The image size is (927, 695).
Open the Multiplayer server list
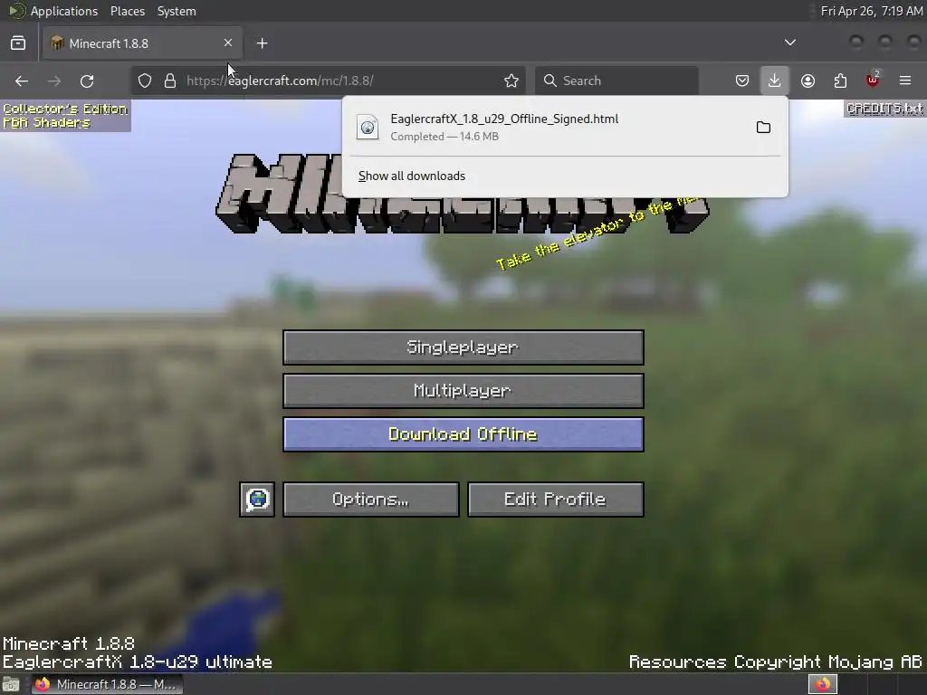tap(463, 391)
